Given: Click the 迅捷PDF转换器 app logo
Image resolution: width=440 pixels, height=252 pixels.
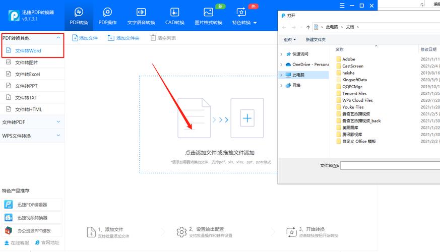Looking at the screenshot, I should (x=14, y=16).
